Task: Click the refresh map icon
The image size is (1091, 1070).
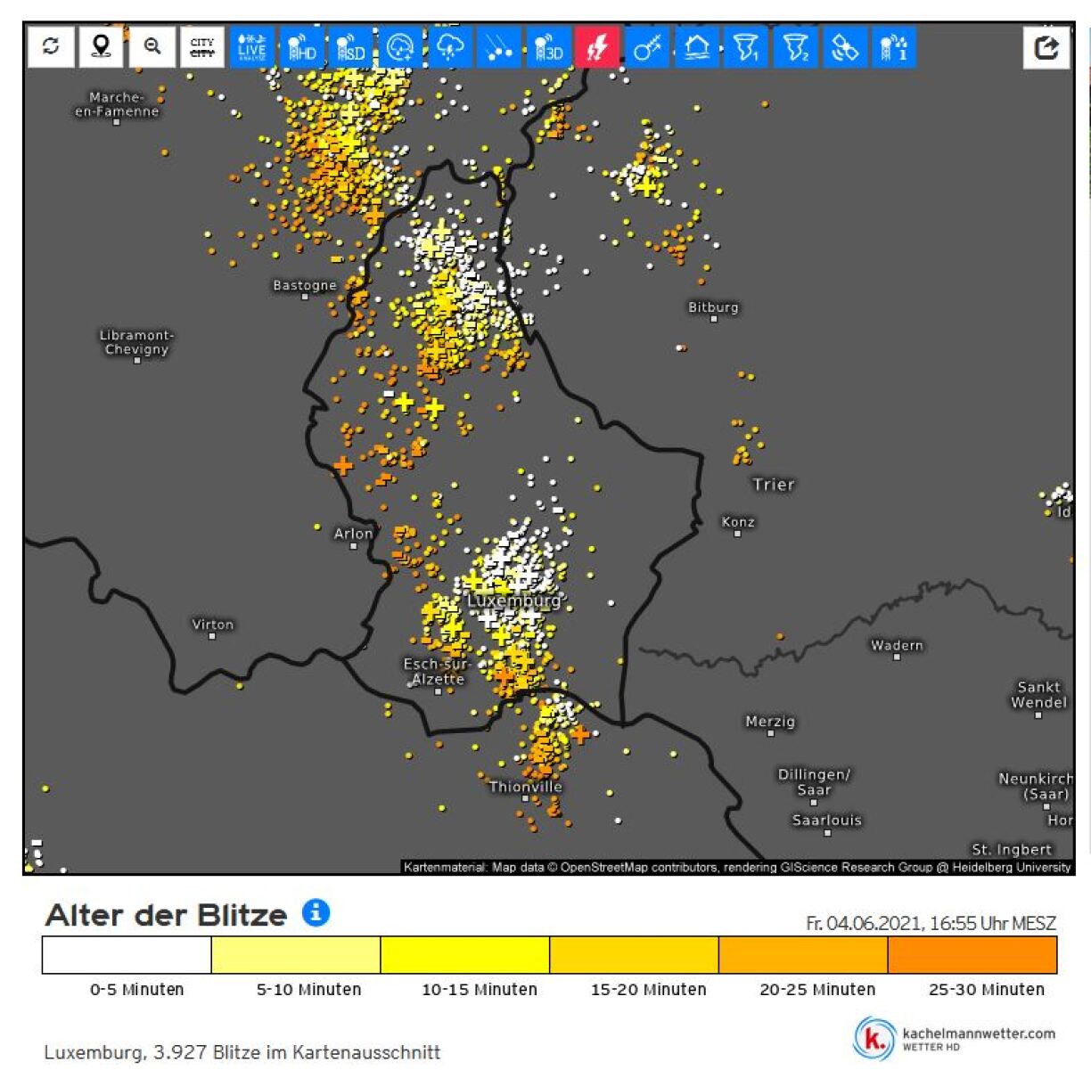Action: tap(51, 46)
